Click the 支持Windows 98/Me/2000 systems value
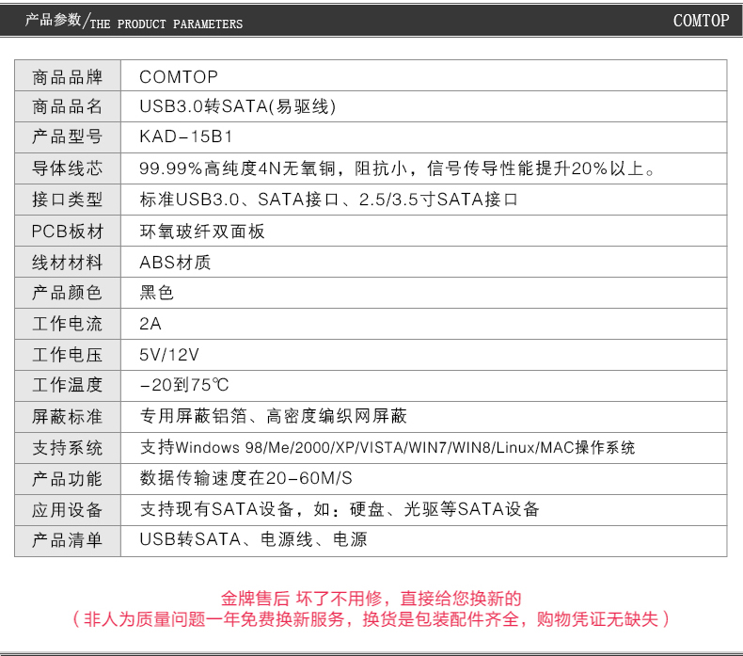743x656 pixels. point(387,447)
